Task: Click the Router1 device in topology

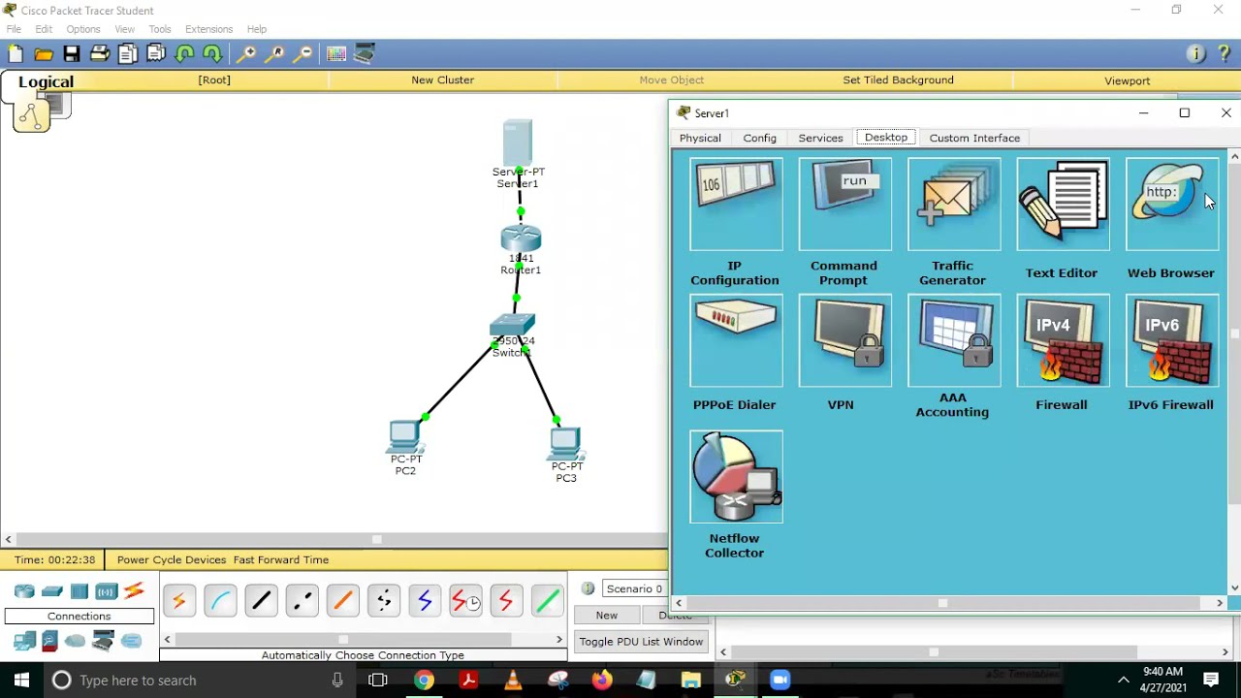Action: 521,238
